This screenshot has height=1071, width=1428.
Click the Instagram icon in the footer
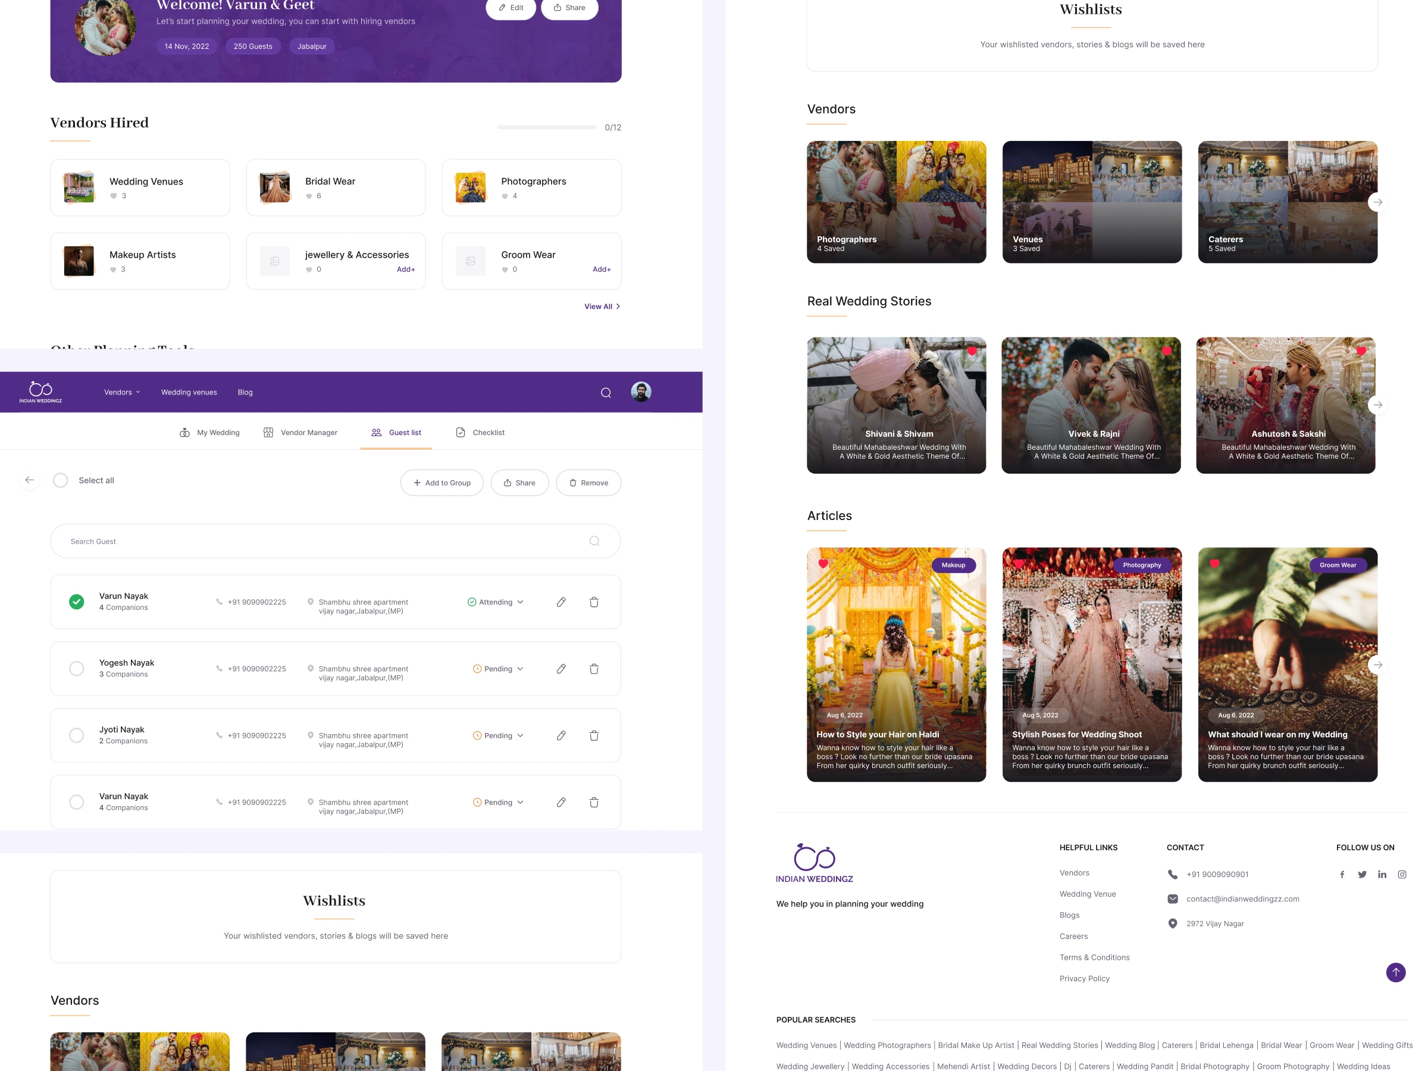click(x=1402, y=874)
